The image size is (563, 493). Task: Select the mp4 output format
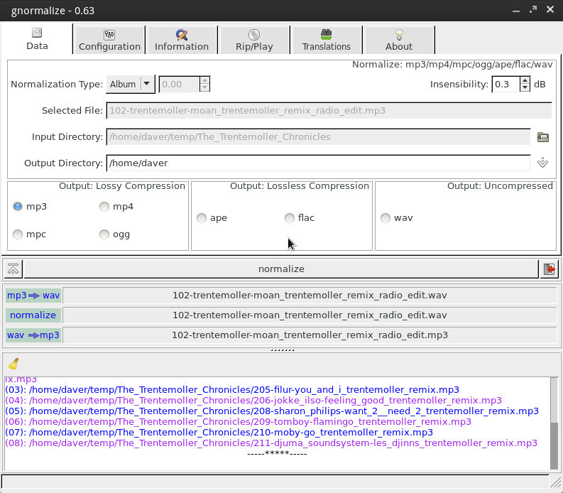click(104, 207)
